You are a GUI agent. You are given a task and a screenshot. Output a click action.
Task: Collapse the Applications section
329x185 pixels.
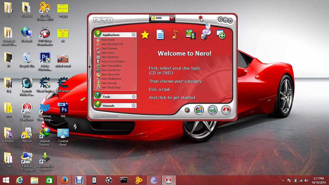[134, 35]
